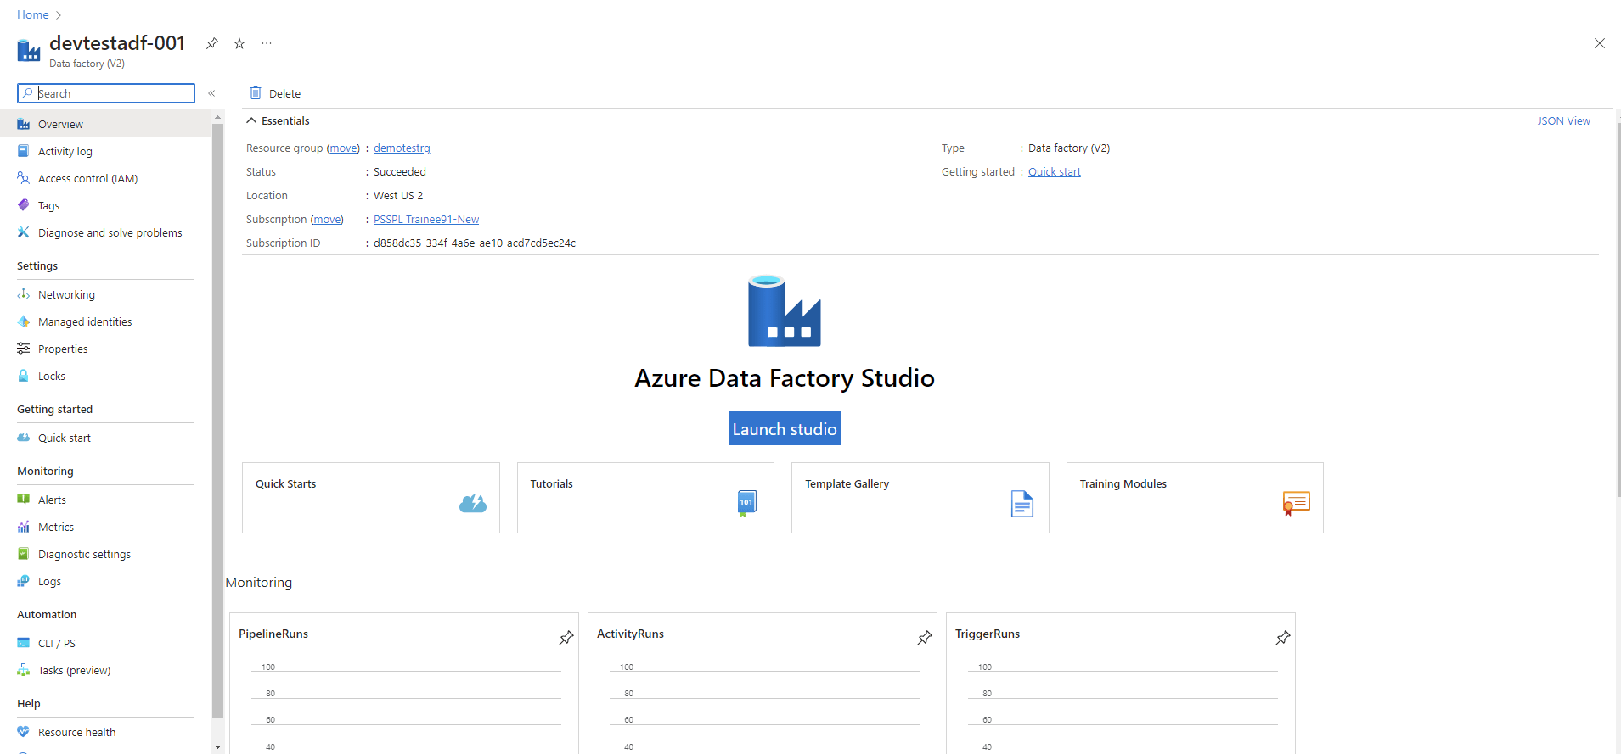Viewport: 1621px width, 754px height.
Task: Pin the ActivityRuns chart
Action: click(x=924, y=638)
